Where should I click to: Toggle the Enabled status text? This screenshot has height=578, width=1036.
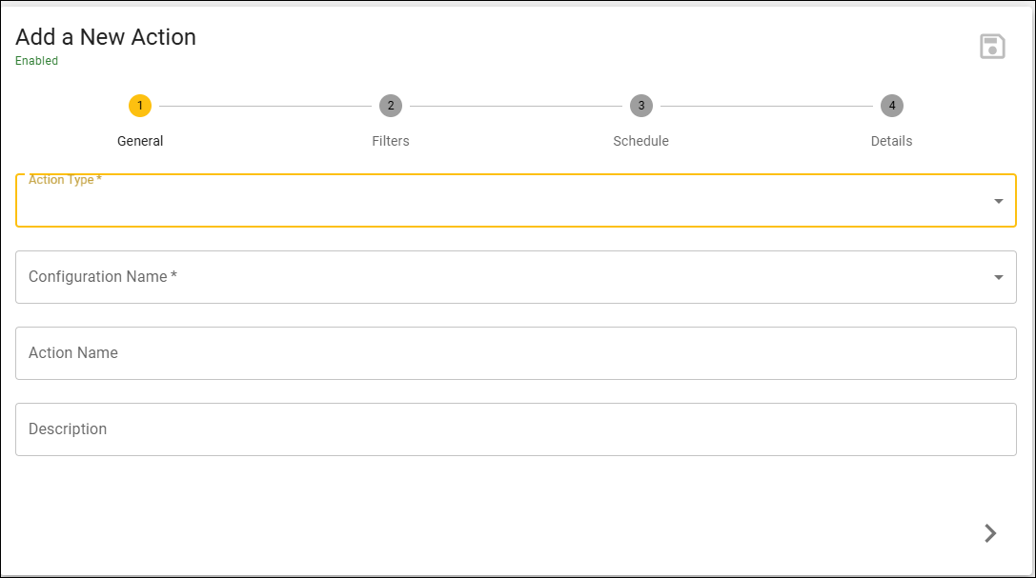pyautogui.click(x=37, y=61)
